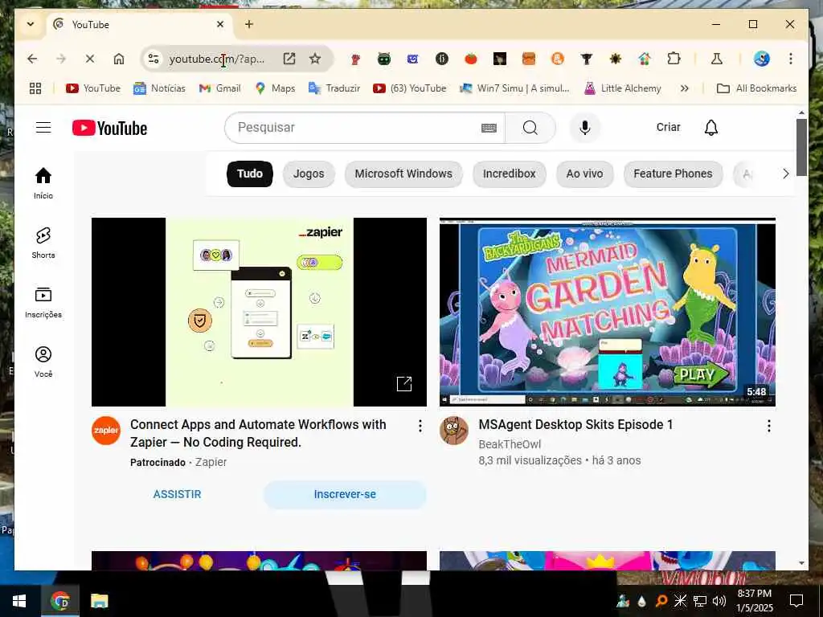
Task: Open the bookmarks apps grid icon
Action: point(35,88)
